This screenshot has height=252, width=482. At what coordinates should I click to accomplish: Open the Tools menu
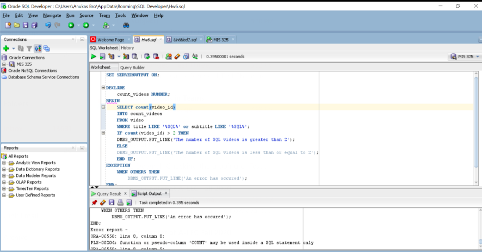[120, 15]
